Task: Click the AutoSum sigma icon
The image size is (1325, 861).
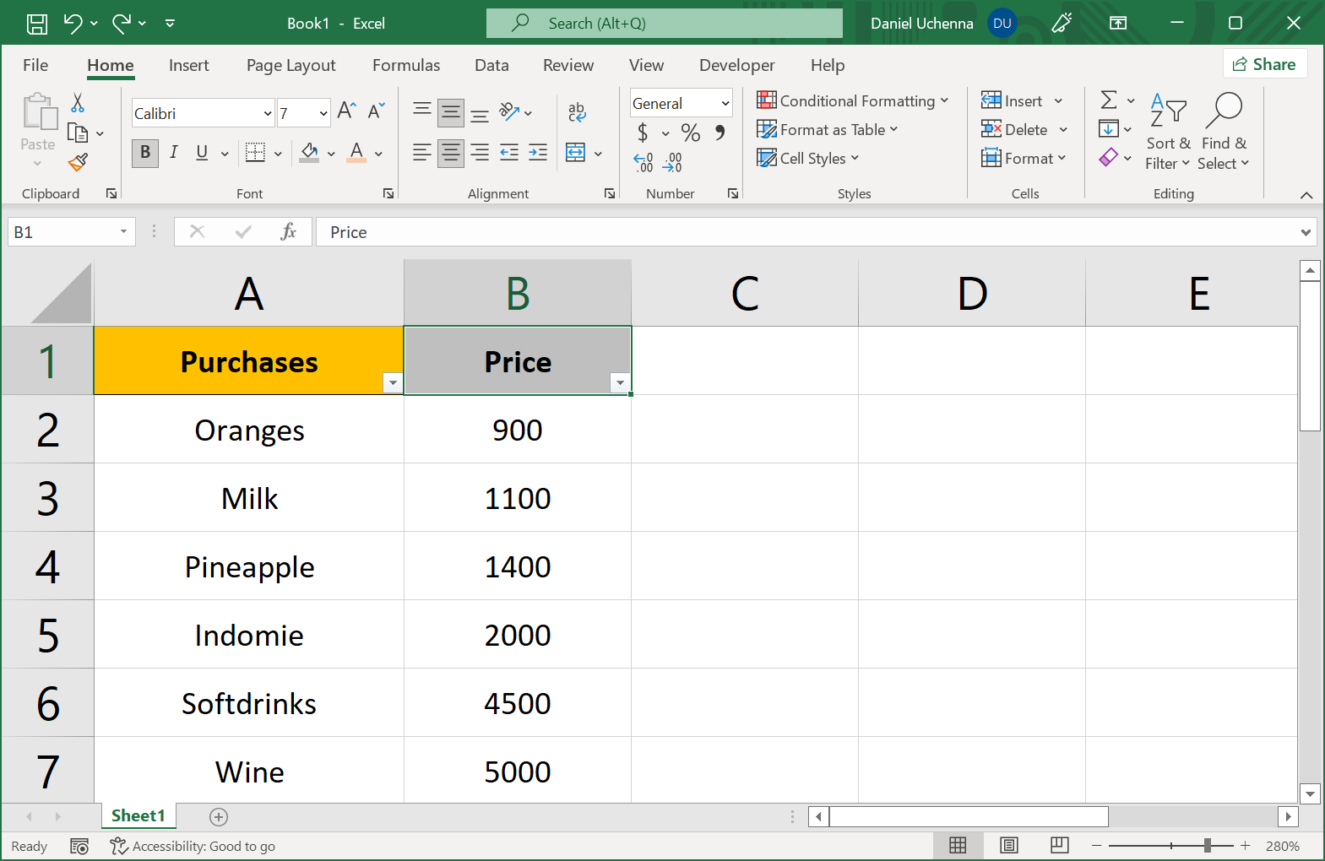Action: pos(1109,100)
